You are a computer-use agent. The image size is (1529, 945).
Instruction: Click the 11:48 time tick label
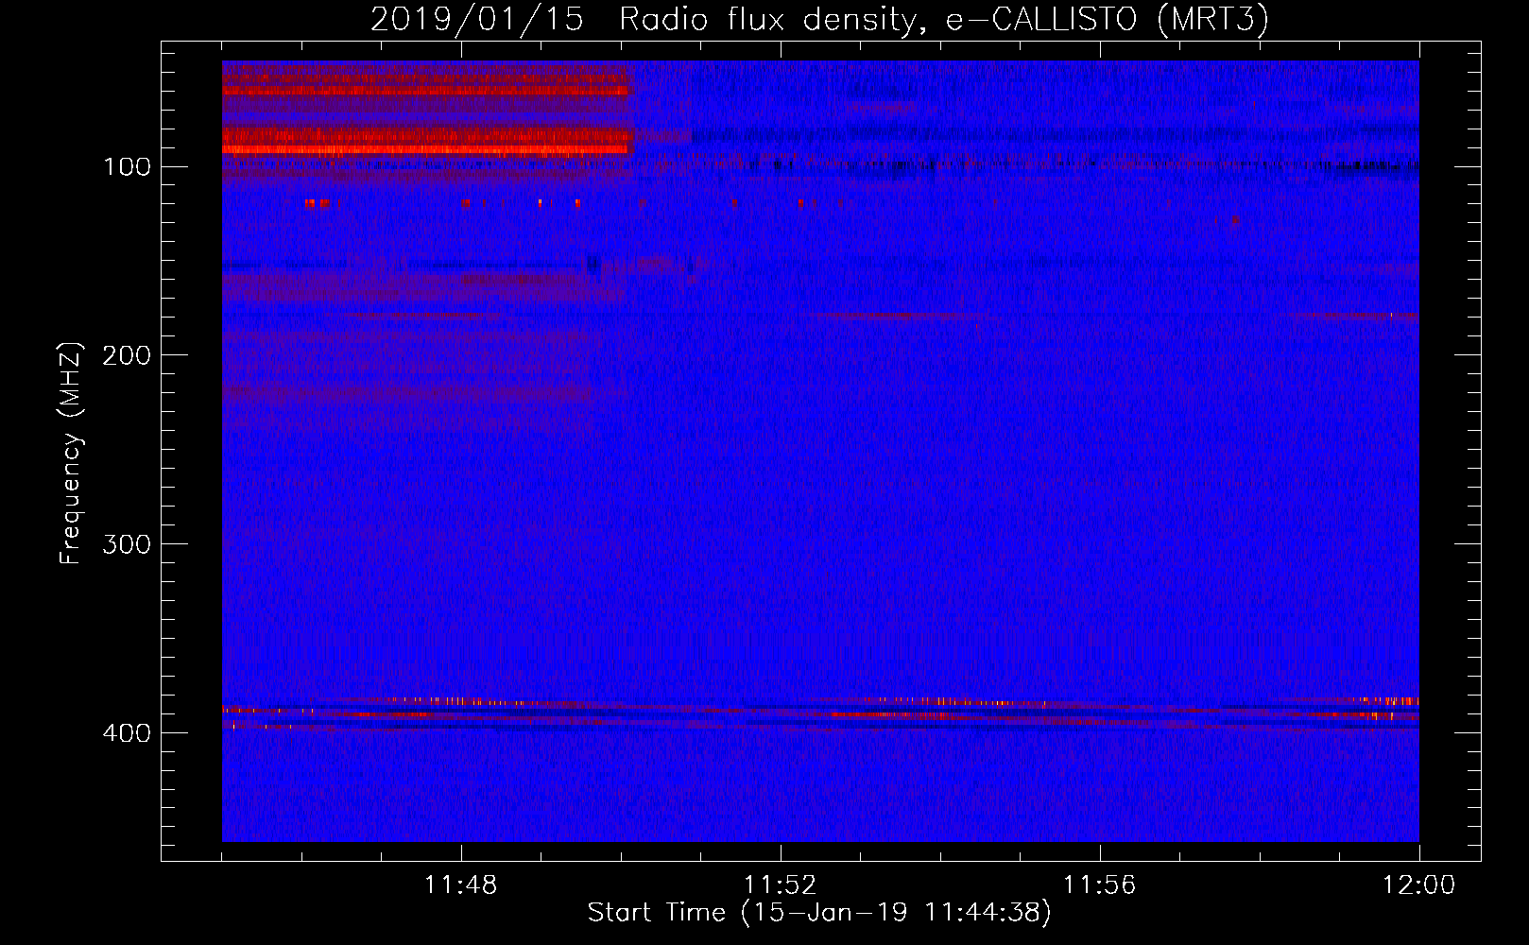[460, 885]
